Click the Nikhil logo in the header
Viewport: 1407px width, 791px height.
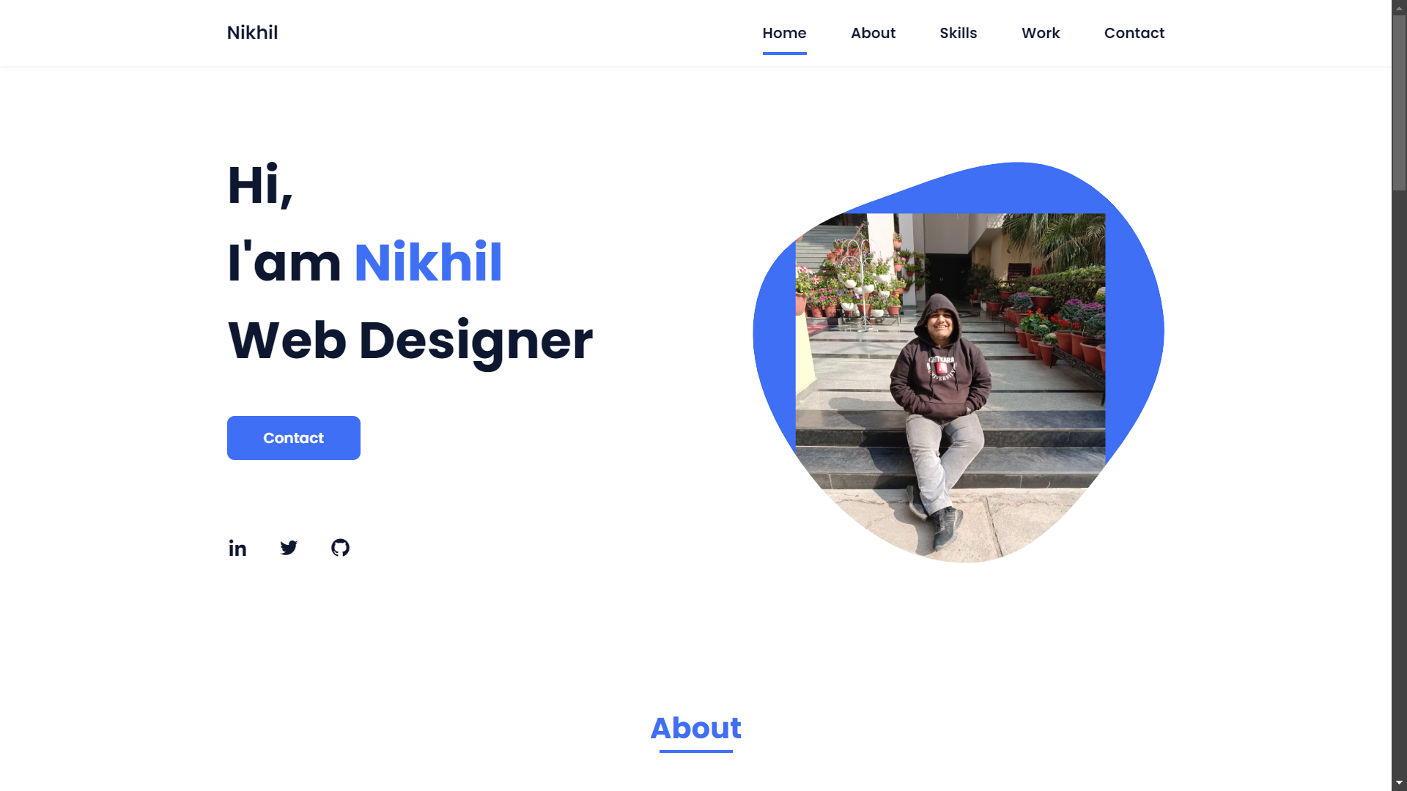[252, 33]
